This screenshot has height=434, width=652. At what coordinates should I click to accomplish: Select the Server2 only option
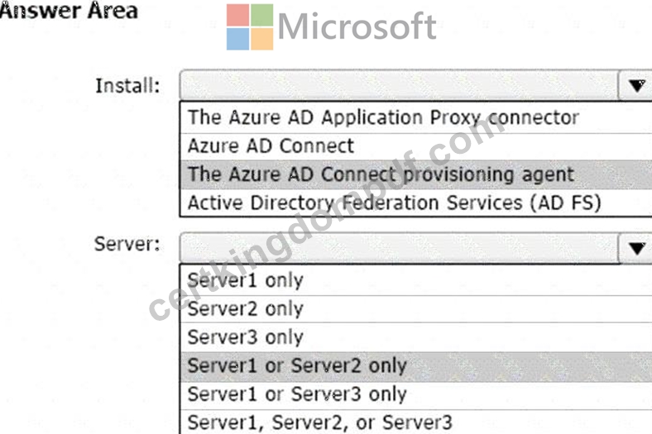tap(416, 309)
